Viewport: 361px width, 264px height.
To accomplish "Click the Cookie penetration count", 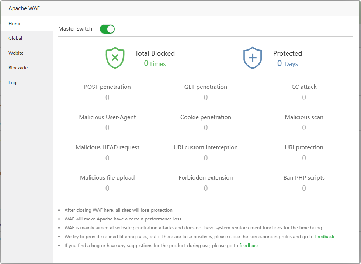I will click(x=206, y=128).
